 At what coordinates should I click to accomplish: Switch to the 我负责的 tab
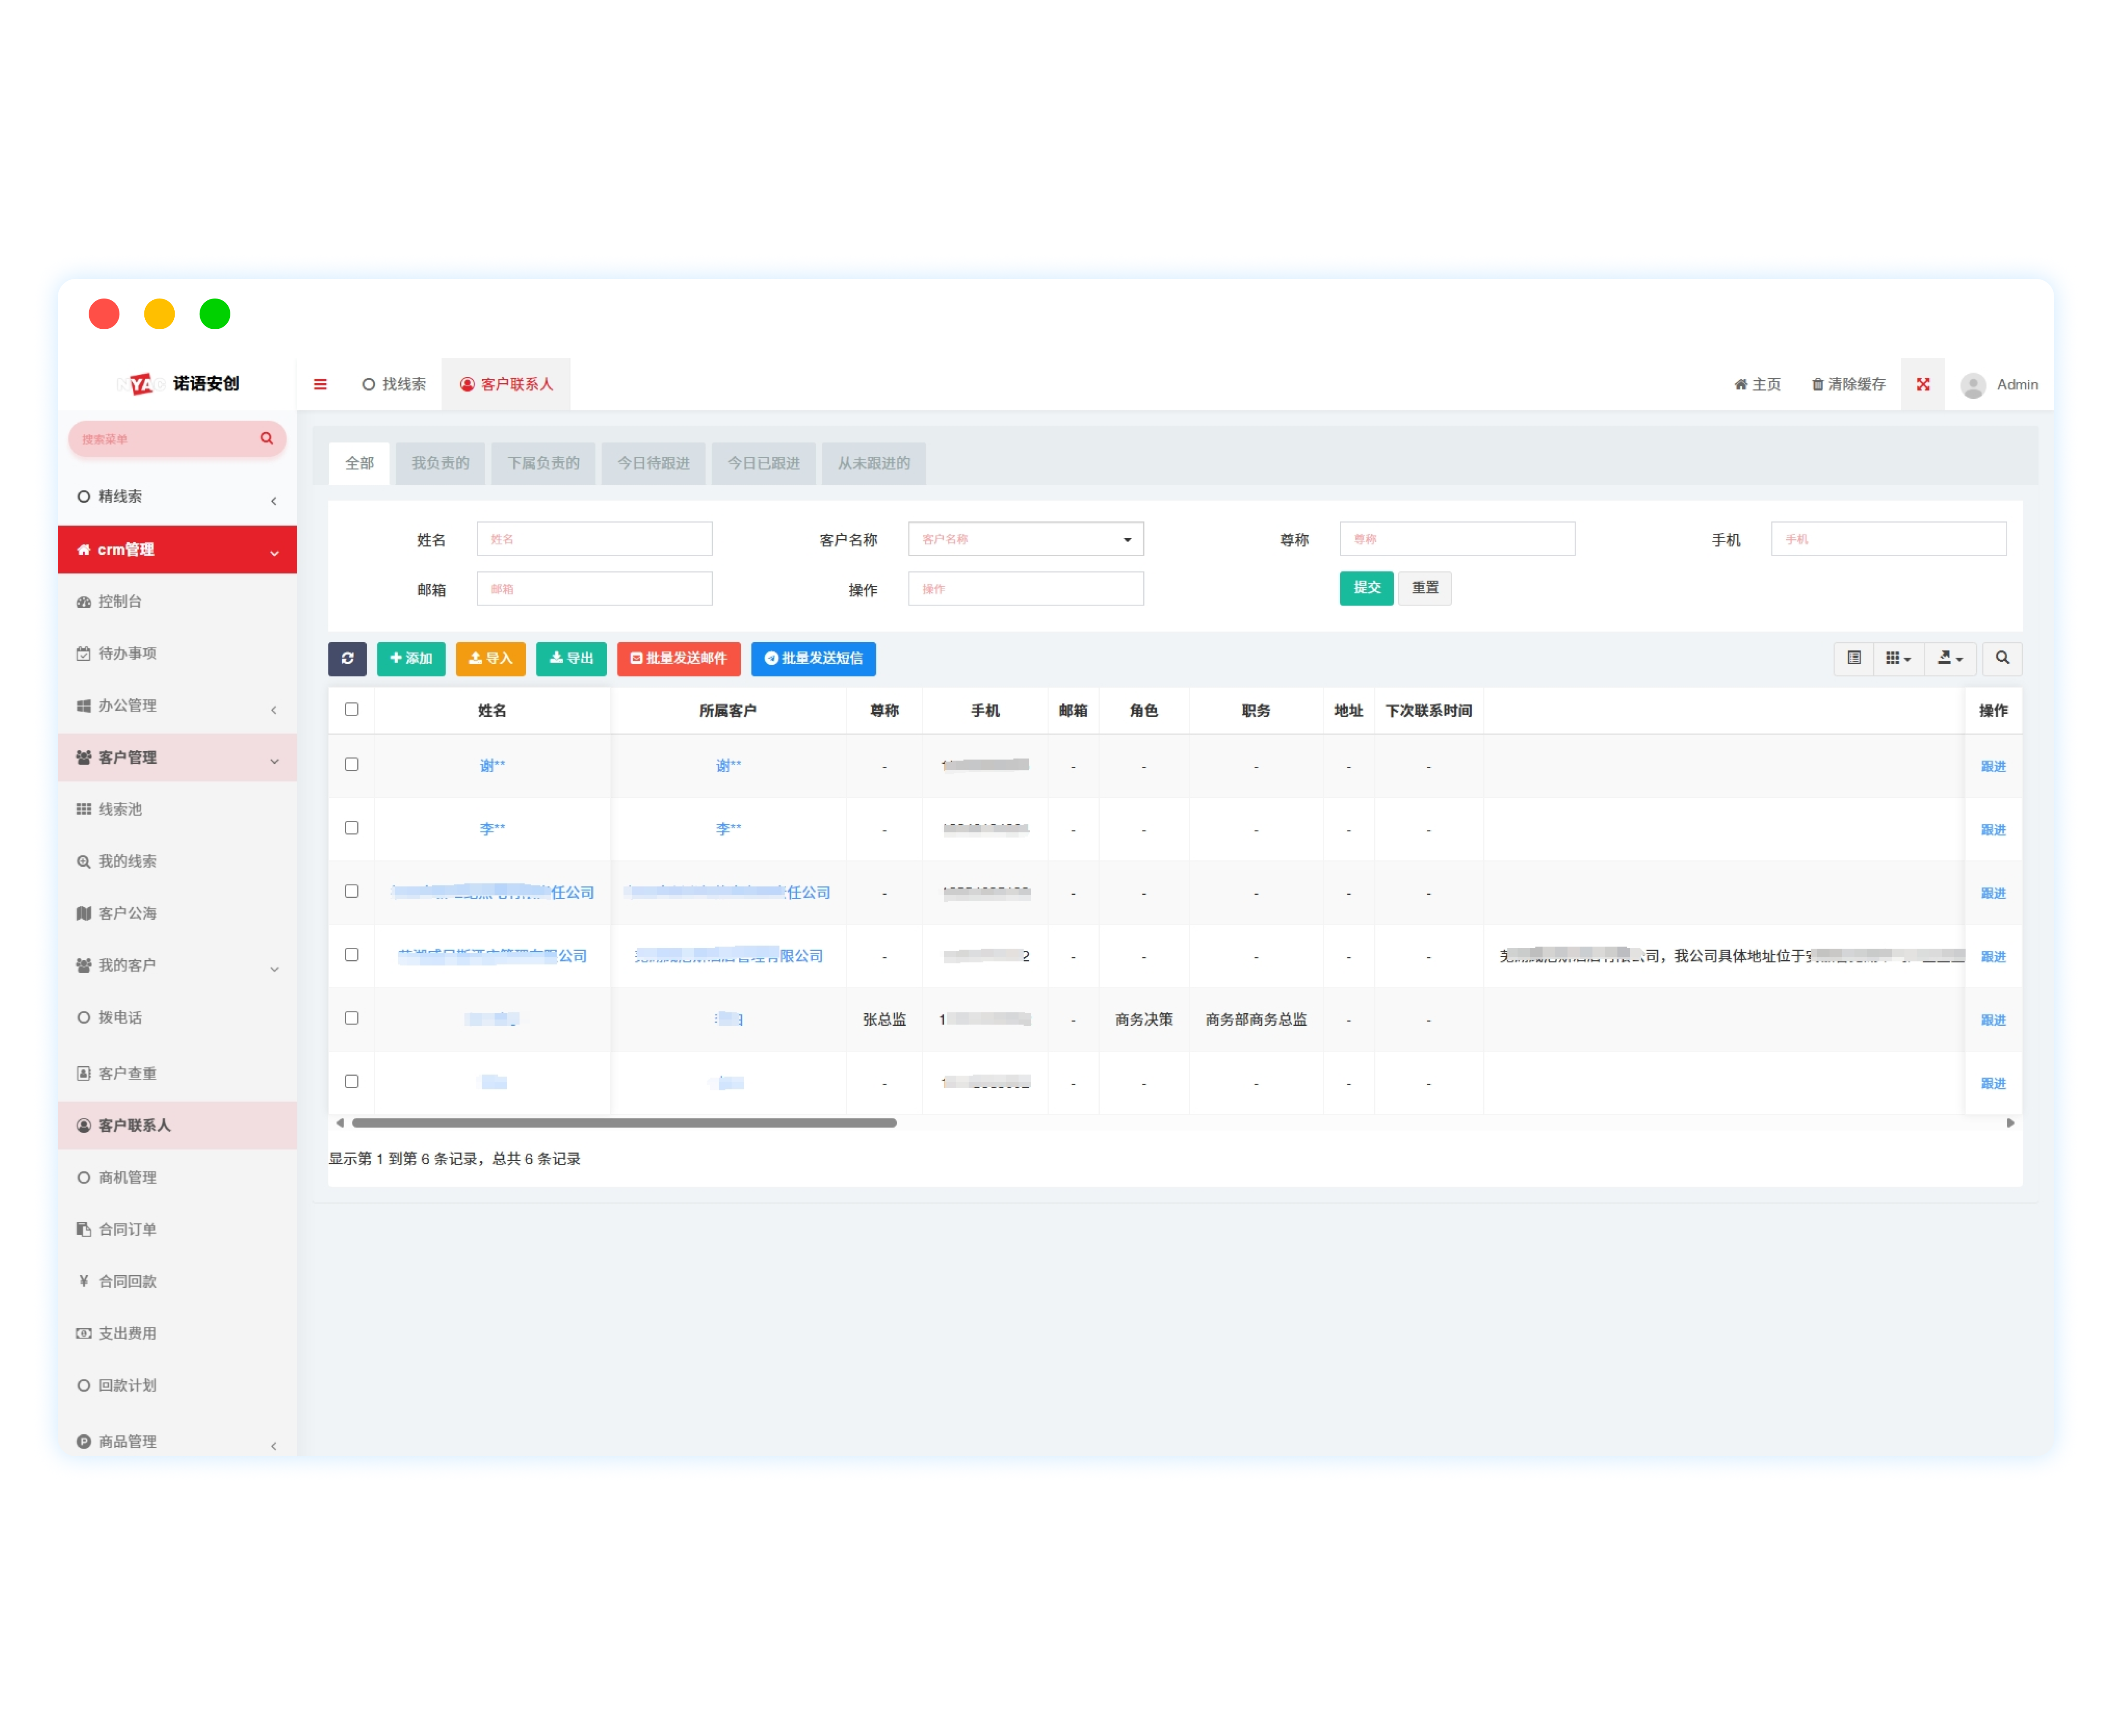click(x=440, y=463)
